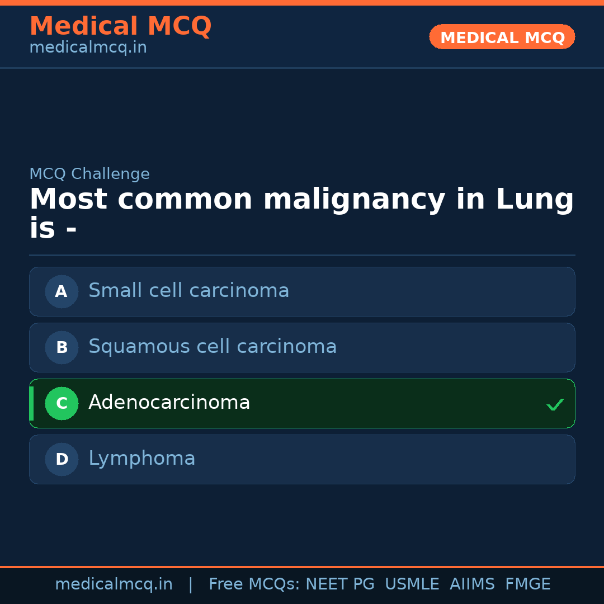The height and width of the screenshot is (604, 604).
Task: Click USMLE in the footer
Action: coord(412,584)
